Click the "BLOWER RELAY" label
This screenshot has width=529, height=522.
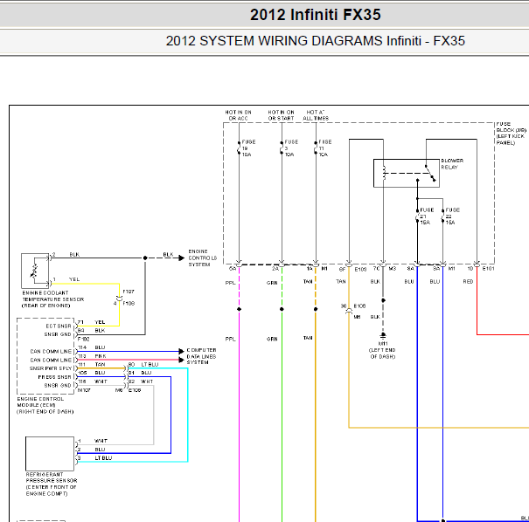click(452, 164)
